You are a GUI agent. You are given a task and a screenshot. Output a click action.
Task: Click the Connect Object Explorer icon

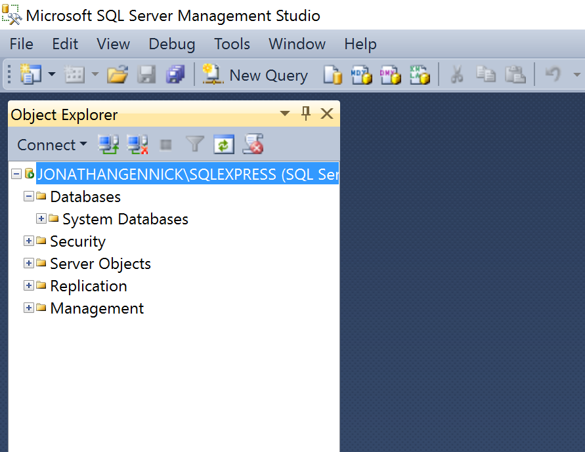click(x=108, y=144)
